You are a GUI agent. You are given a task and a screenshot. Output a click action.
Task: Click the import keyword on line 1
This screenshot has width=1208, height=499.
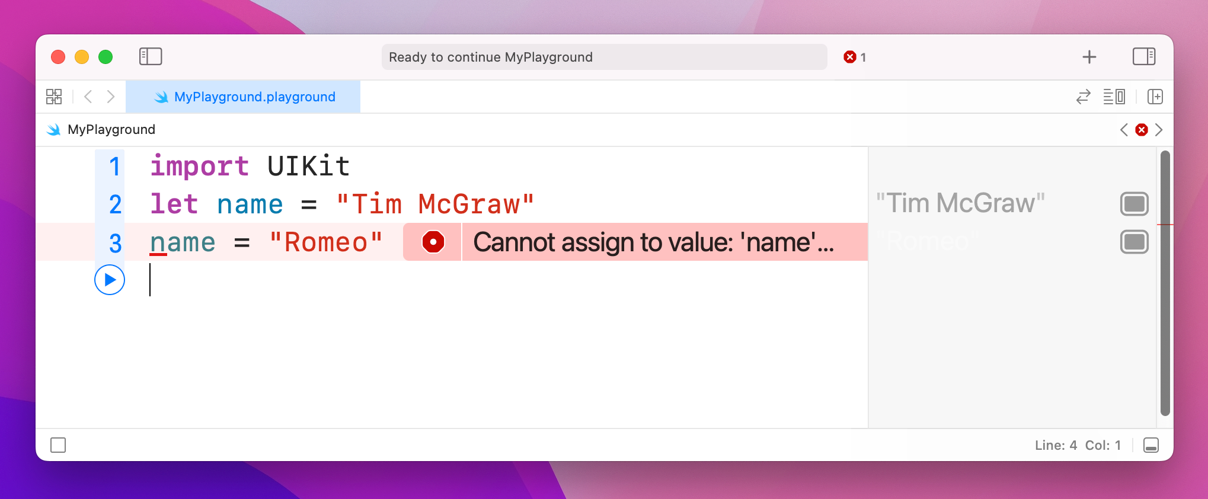pos(200,166)
